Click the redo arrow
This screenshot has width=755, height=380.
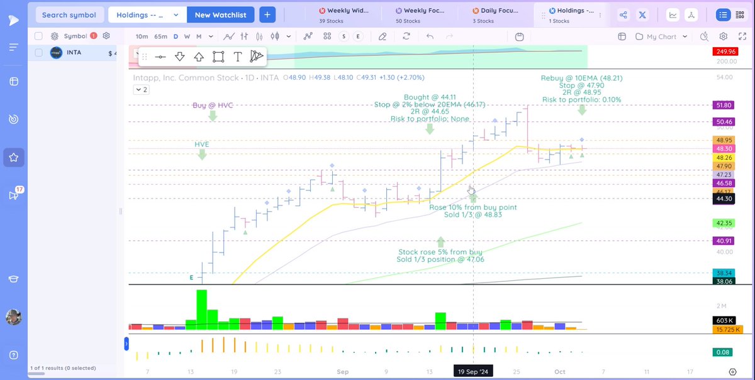[449, 36]
